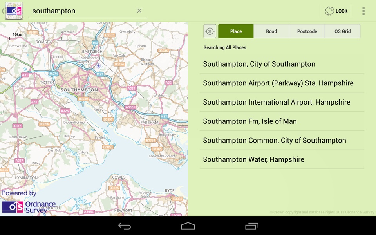Tap the COWES label on the map
The image size is (376, 235).
tap(119, 177)
